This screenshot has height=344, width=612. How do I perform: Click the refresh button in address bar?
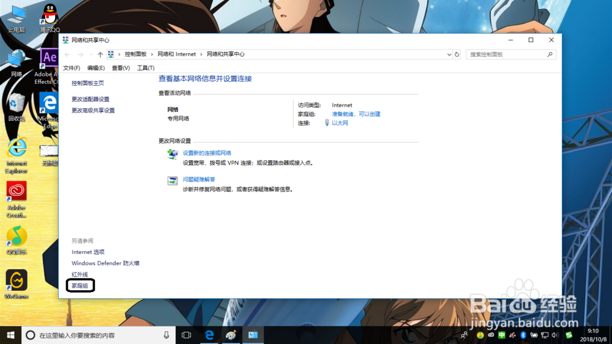[x=457, y=54]
